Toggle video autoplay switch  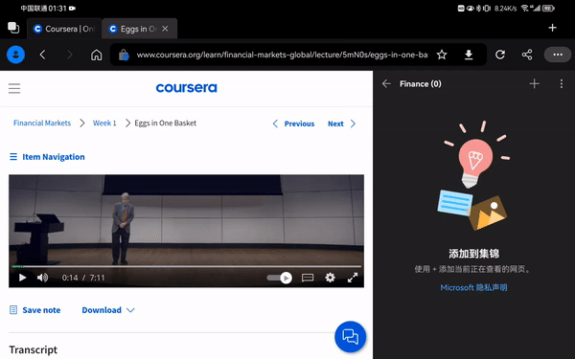tap(280, 278)
